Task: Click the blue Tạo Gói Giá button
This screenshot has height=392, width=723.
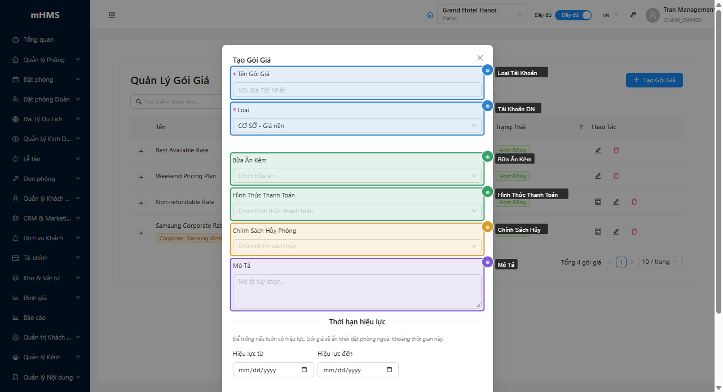Action: (x=654, y=80)
